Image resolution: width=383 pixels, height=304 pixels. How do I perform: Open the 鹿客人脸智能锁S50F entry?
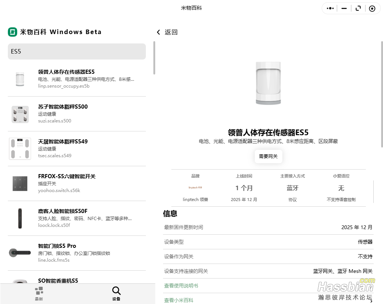[77, 218]
